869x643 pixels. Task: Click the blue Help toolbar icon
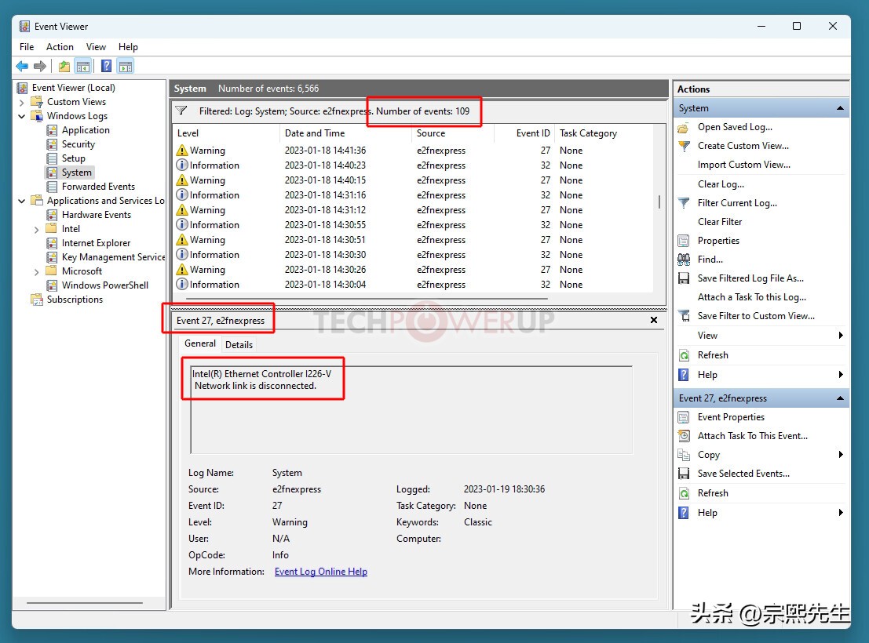[106, 67]
